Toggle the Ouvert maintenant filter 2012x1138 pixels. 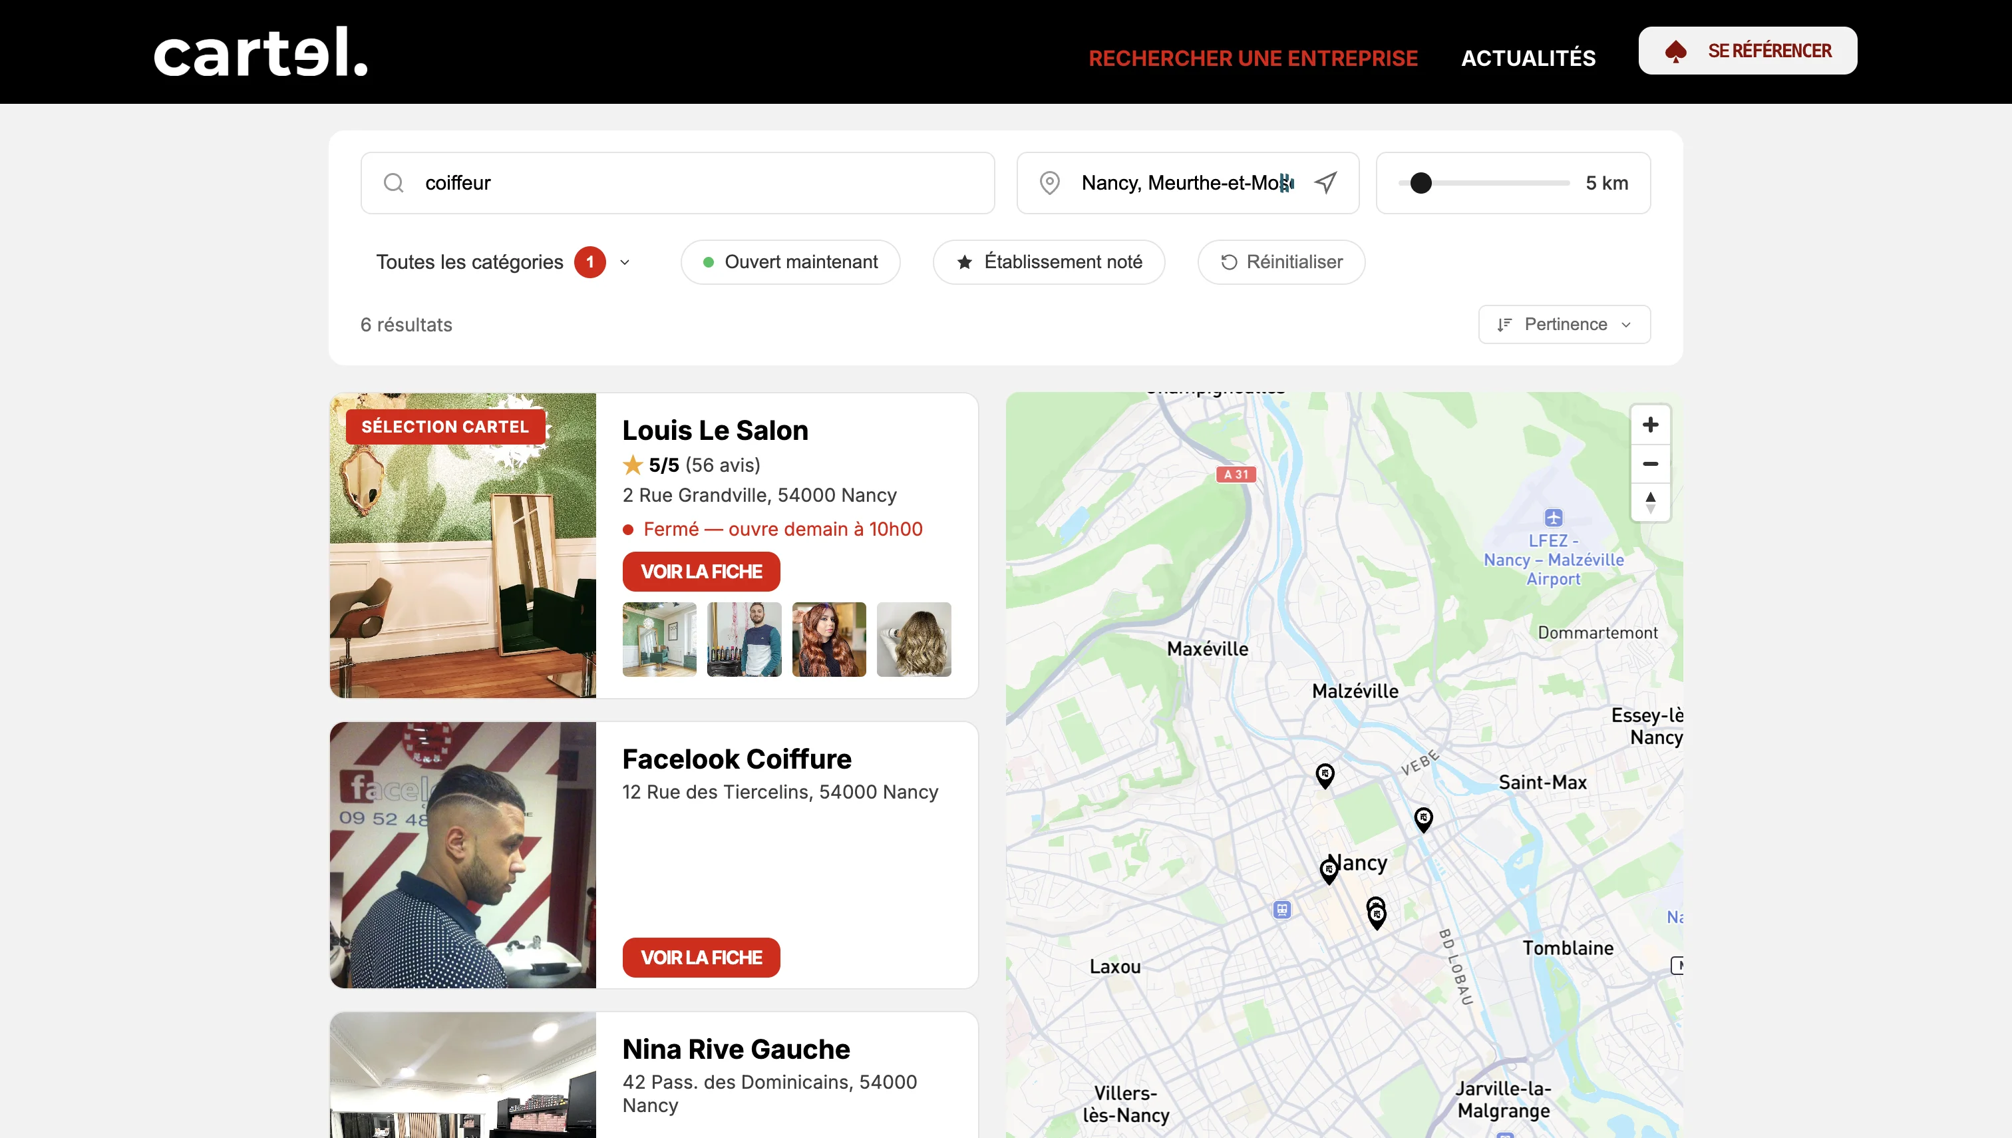(x=790, y=262)
